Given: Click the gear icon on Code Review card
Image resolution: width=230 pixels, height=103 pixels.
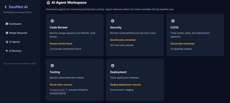Looking at the screenshot, I should click(x=52, y=21).
